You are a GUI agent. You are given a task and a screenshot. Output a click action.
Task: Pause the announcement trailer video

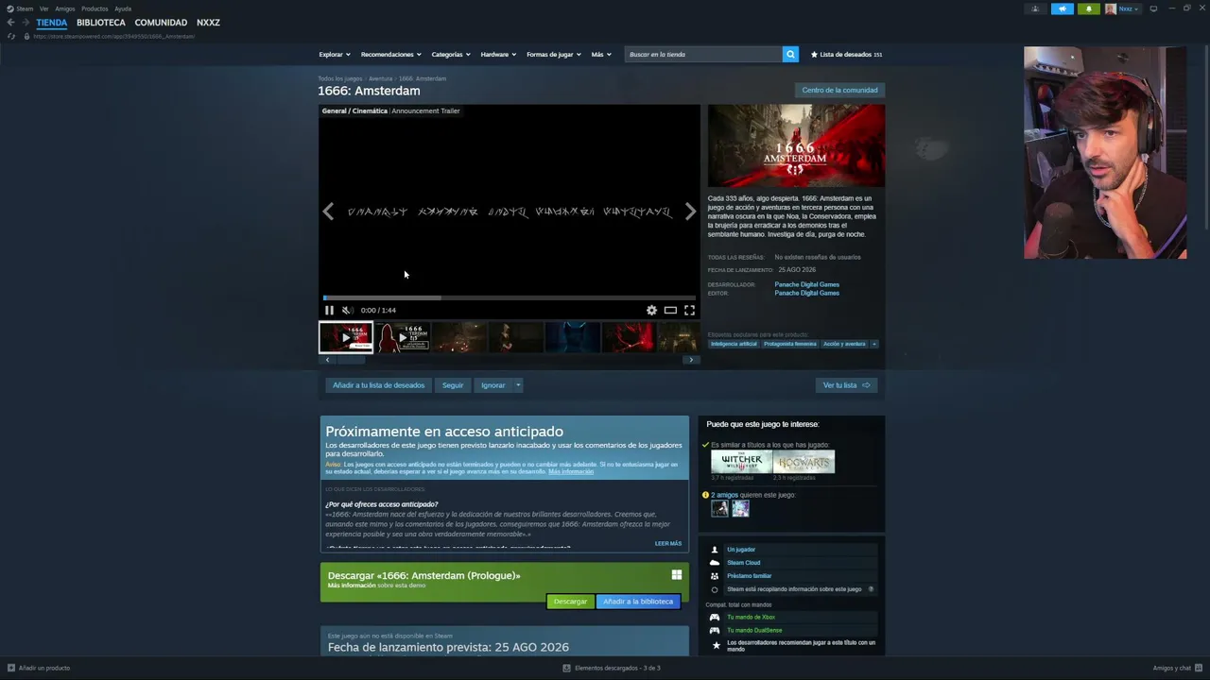[329, 310]
